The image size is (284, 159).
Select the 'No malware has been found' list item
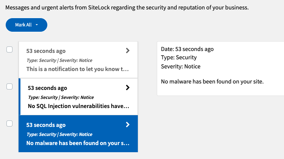[78, 134]
